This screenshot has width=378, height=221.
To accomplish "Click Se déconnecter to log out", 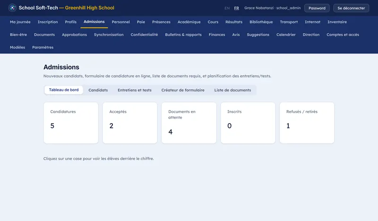I will pyautogui.click(x=351, y=8).
